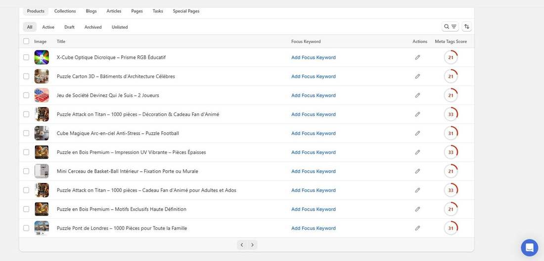544x261 pixels.
Task: Switch to the Tasks tab
Action: click(158, 11)
